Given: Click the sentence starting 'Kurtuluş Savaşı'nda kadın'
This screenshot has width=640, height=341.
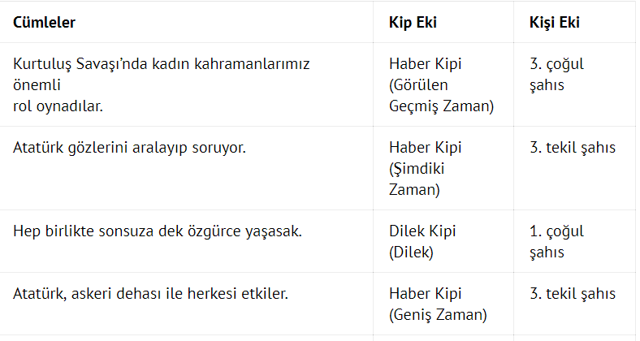Looking at the screenshot, I should (162, 63).
